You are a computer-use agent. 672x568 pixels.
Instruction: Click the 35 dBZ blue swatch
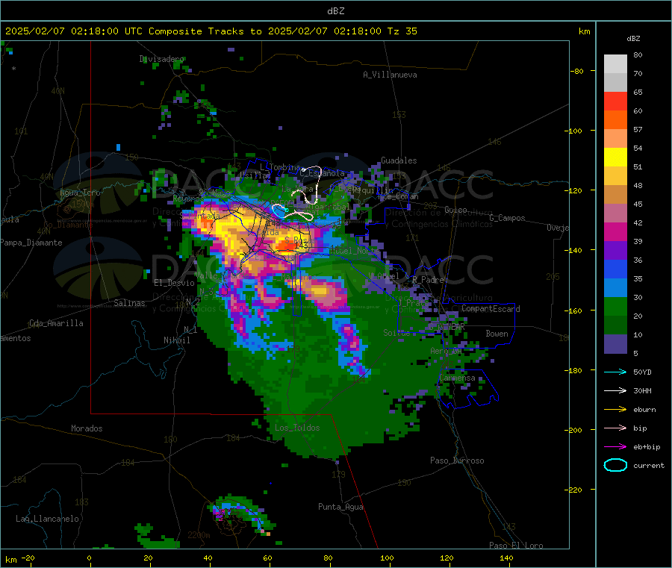coord(615,269)
